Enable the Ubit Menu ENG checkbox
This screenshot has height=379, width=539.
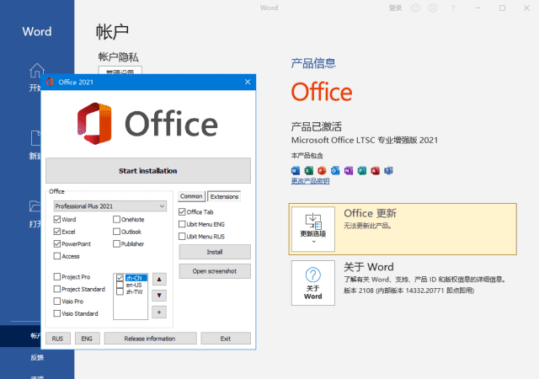[182, 224]
